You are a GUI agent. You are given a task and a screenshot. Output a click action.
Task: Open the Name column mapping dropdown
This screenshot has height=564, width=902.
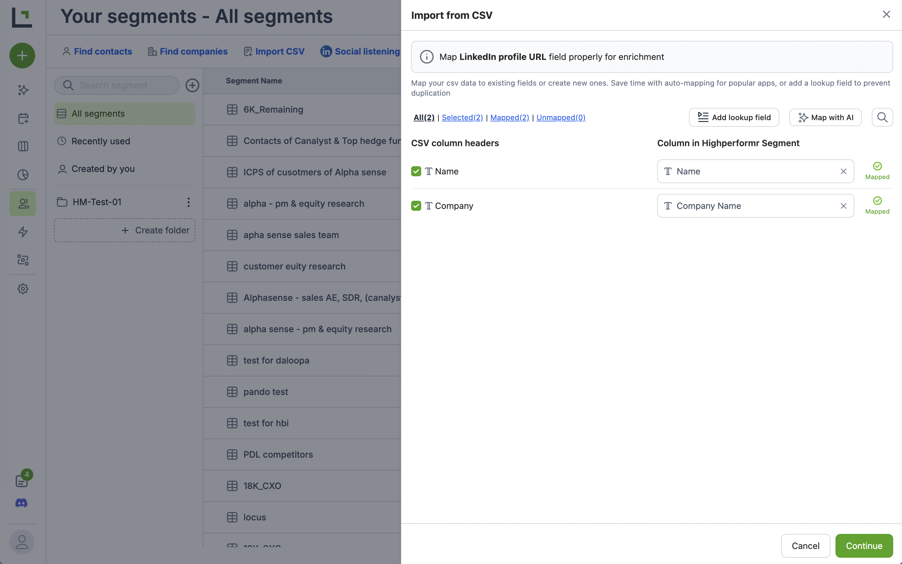click(755, 172)
